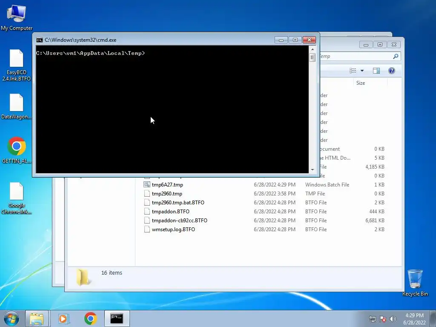Click the cmd prompt line text

(90, 53)
